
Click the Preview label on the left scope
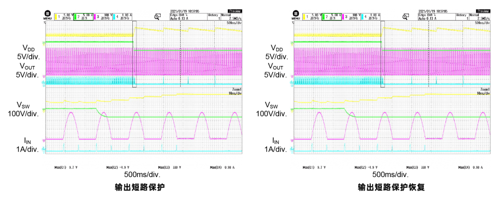point(235,11)
